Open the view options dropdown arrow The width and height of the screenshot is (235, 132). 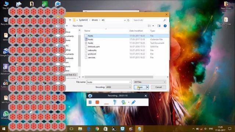click(x=153, y=26)
